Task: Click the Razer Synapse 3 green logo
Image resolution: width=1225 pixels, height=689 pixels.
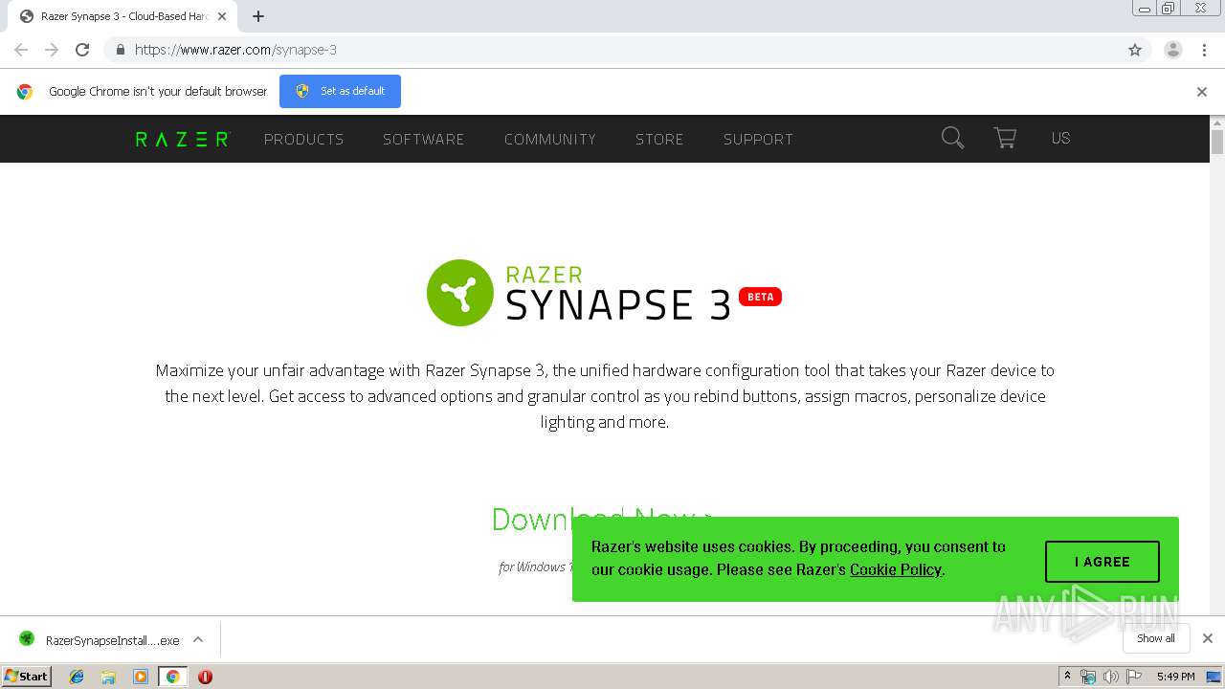Action: click(x=460, y=293)
